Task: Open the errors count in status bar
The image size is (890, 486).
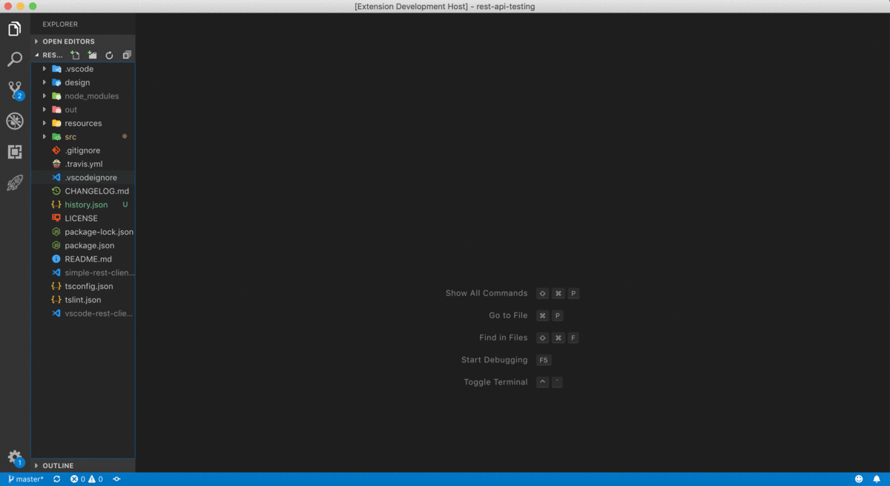Action: coord(77,479)
